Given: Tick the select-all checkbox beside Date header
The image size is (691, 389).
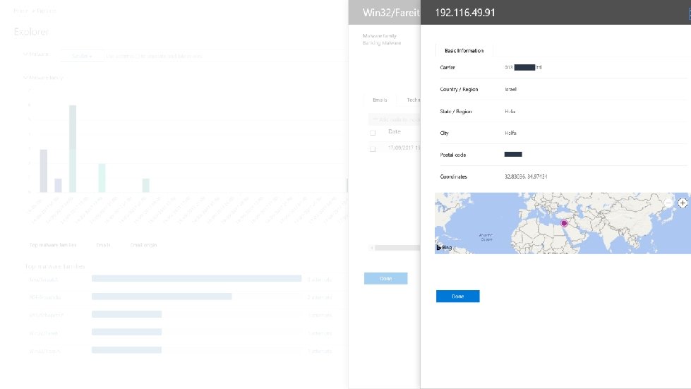Looking at the screenshot, I should click(x=373, y=133).
